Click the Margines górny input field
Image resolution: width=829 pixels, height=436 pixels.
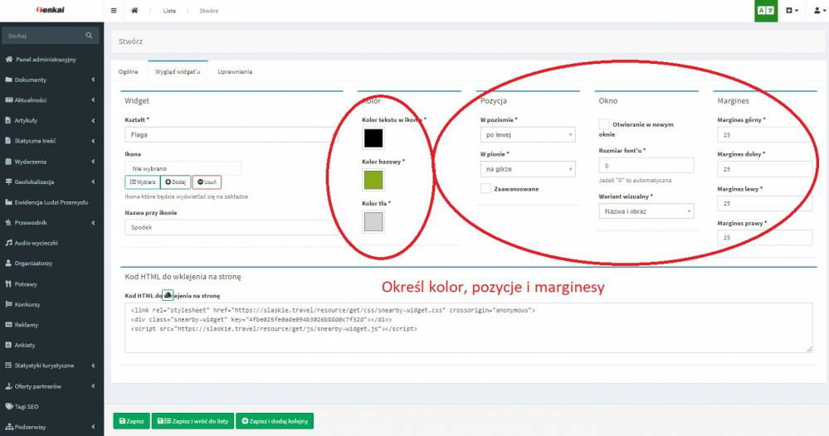[x=764, y=134]
